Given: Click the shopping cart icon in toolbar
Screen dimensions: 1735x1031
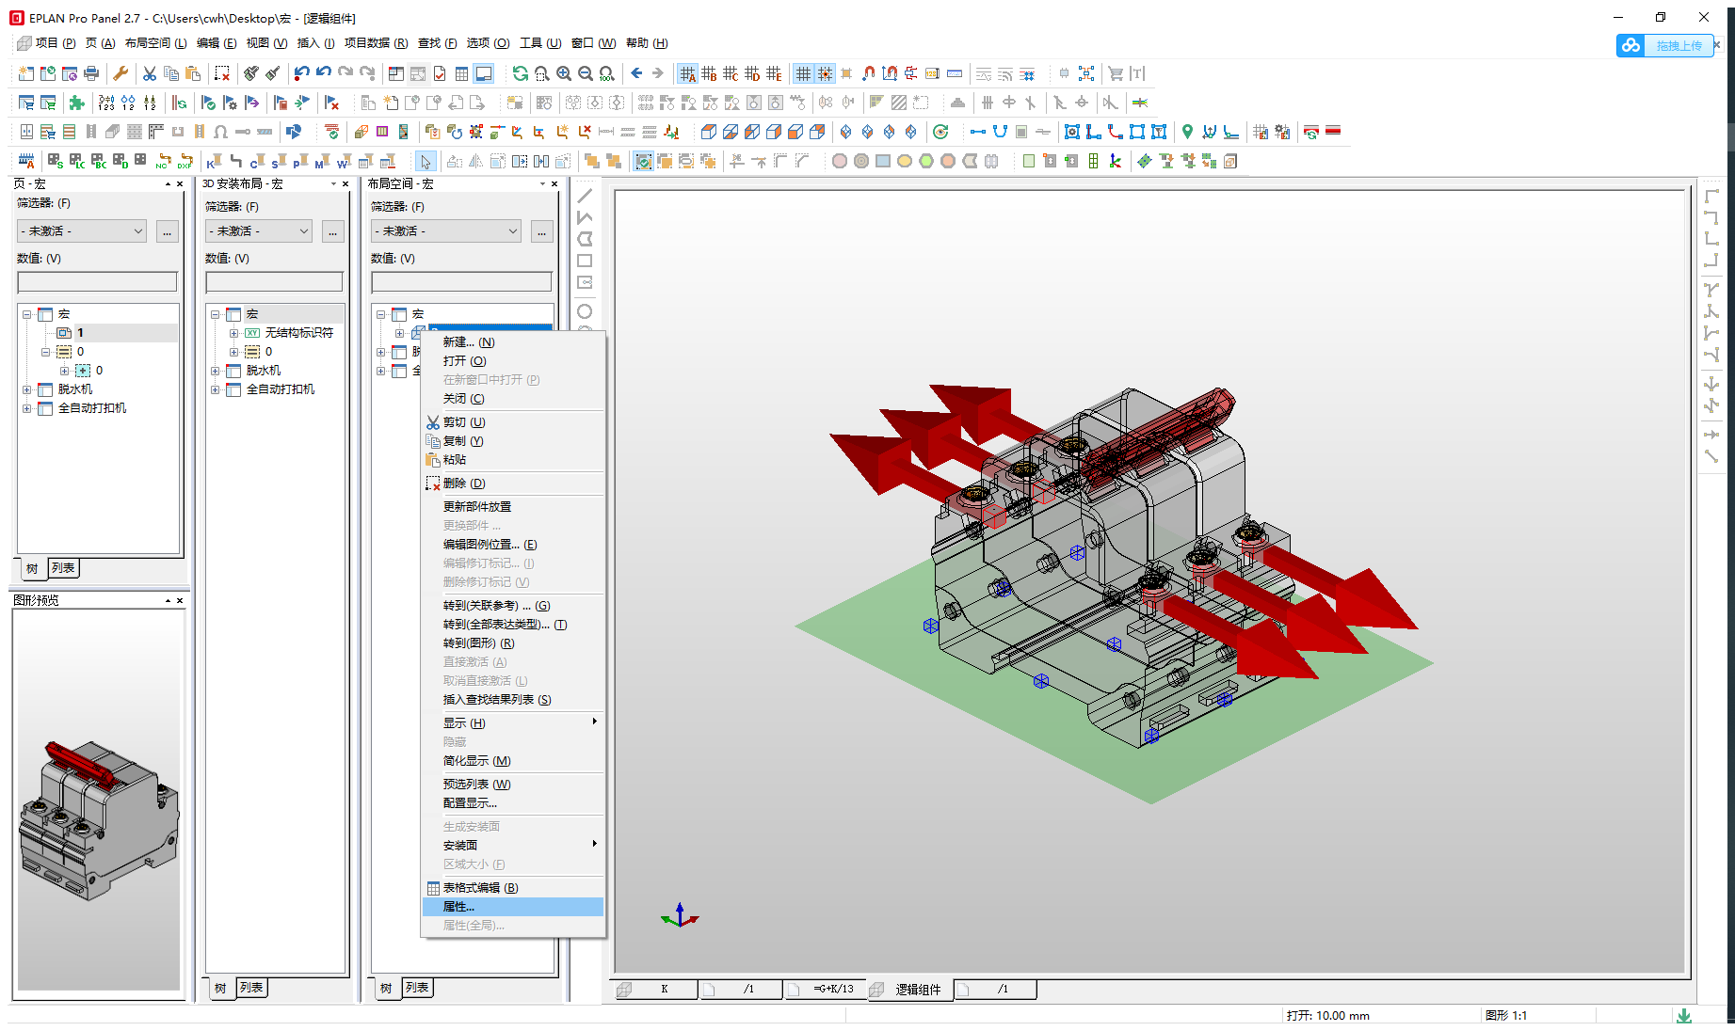Looking at the screenshot, I should pyautogui.click(x=1116, y=73).
